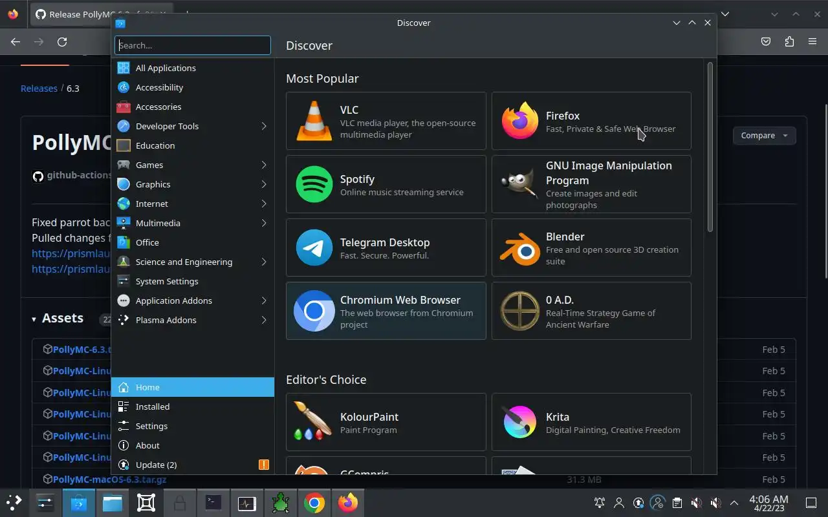Expand the Games category arrow
828x517 pixels.
tap(264, 165)
